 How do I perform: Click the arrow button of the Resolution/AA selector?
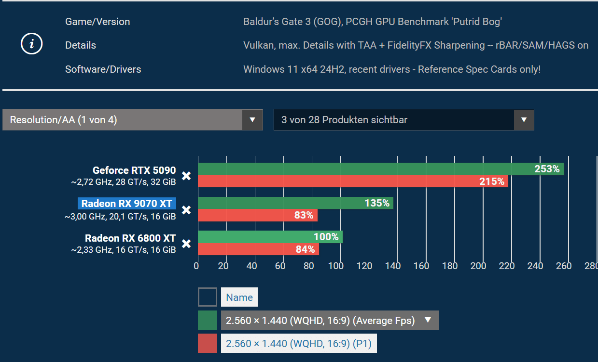252,120
